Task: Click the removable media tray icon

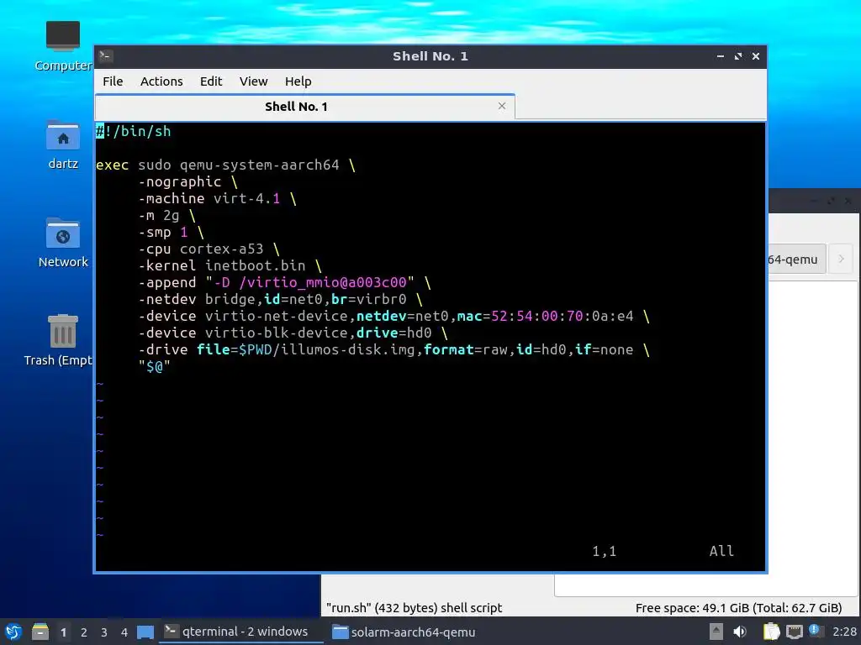Action: click(x=716, y=632)
